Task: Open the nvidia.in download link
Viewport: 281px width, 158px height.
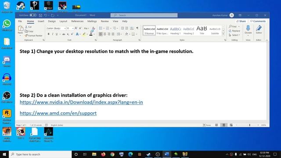Action: (x=81, y=102)
